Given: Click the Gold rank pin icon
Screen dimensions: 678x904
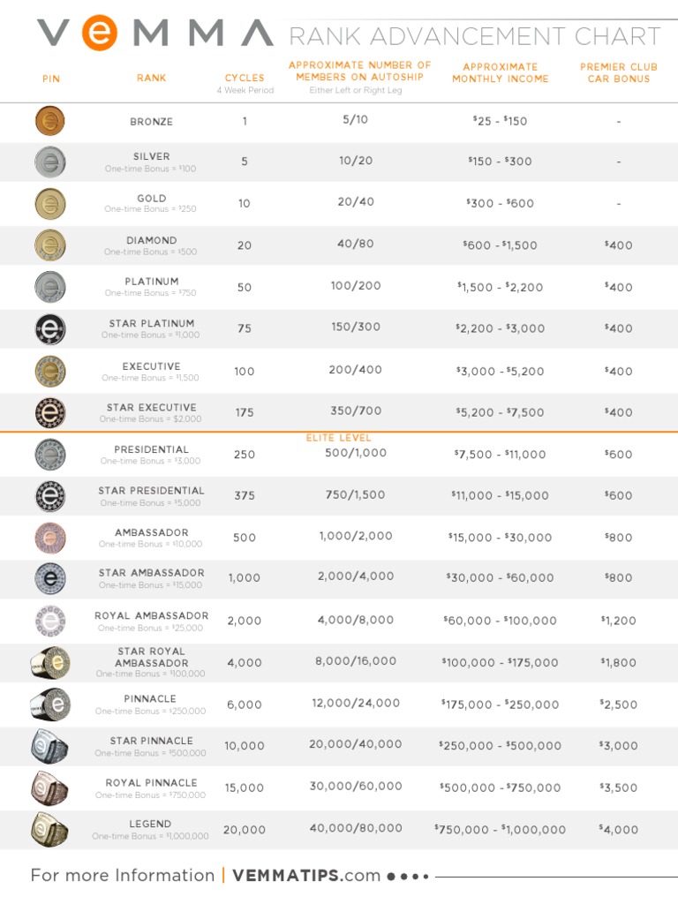Looking at the screenshot, I should (50, 204).
